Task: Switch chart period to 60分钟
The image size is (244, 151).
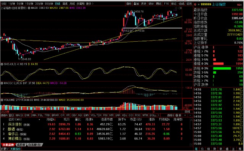Action: (49, 3)
